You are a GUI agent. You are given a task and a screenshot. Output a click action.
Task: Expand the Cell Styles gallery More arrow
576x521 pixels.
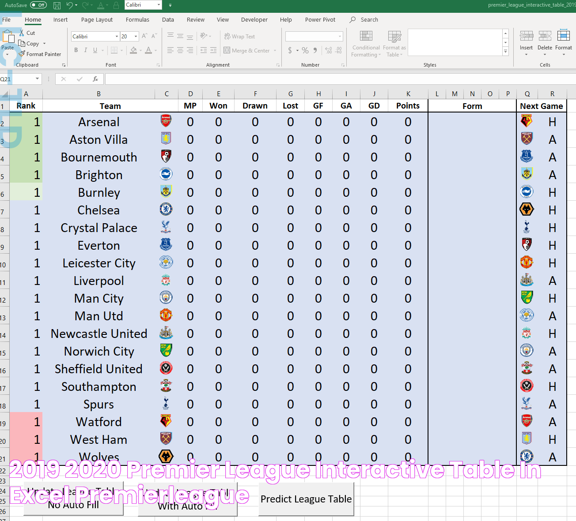point(505,52)
